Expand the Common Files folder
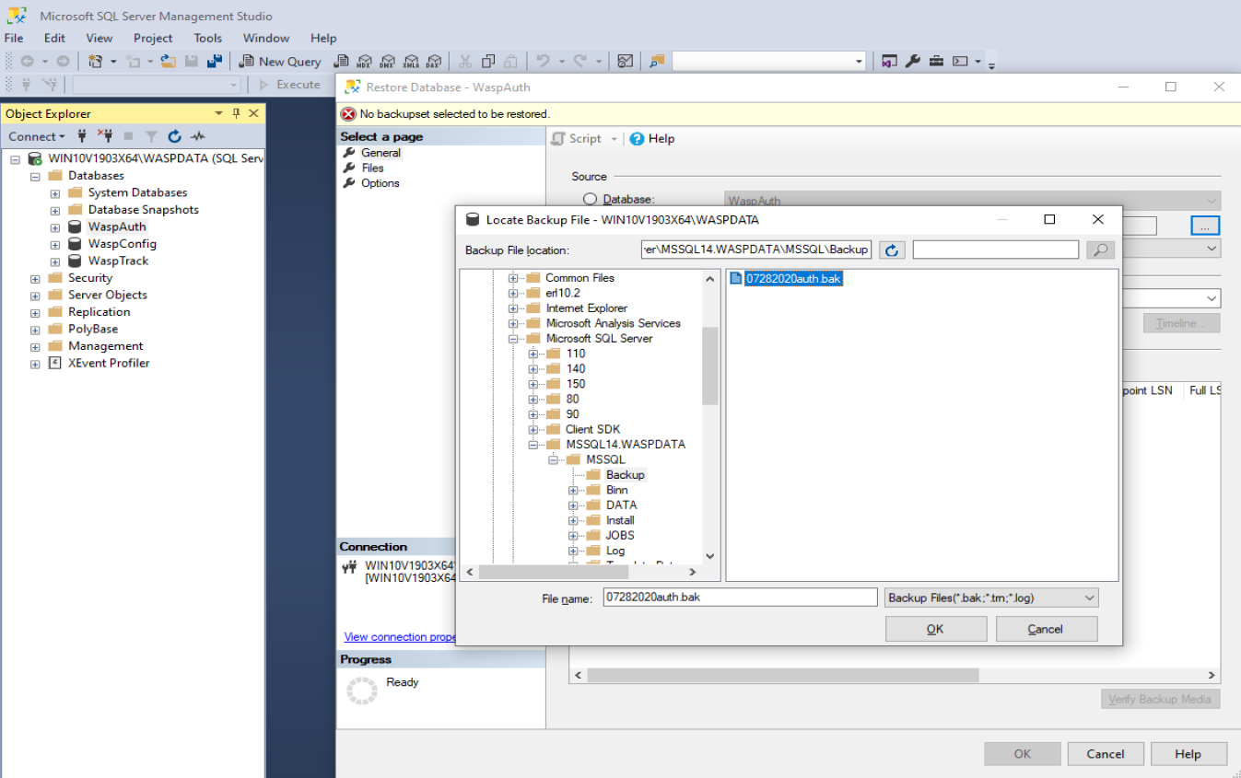 (x=513, y=278)
